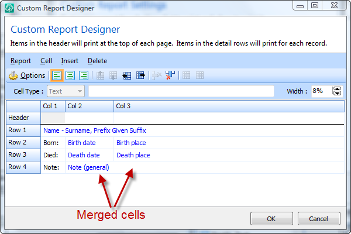Click the Cancel button

pyautogui.click(x=319, y=219)
